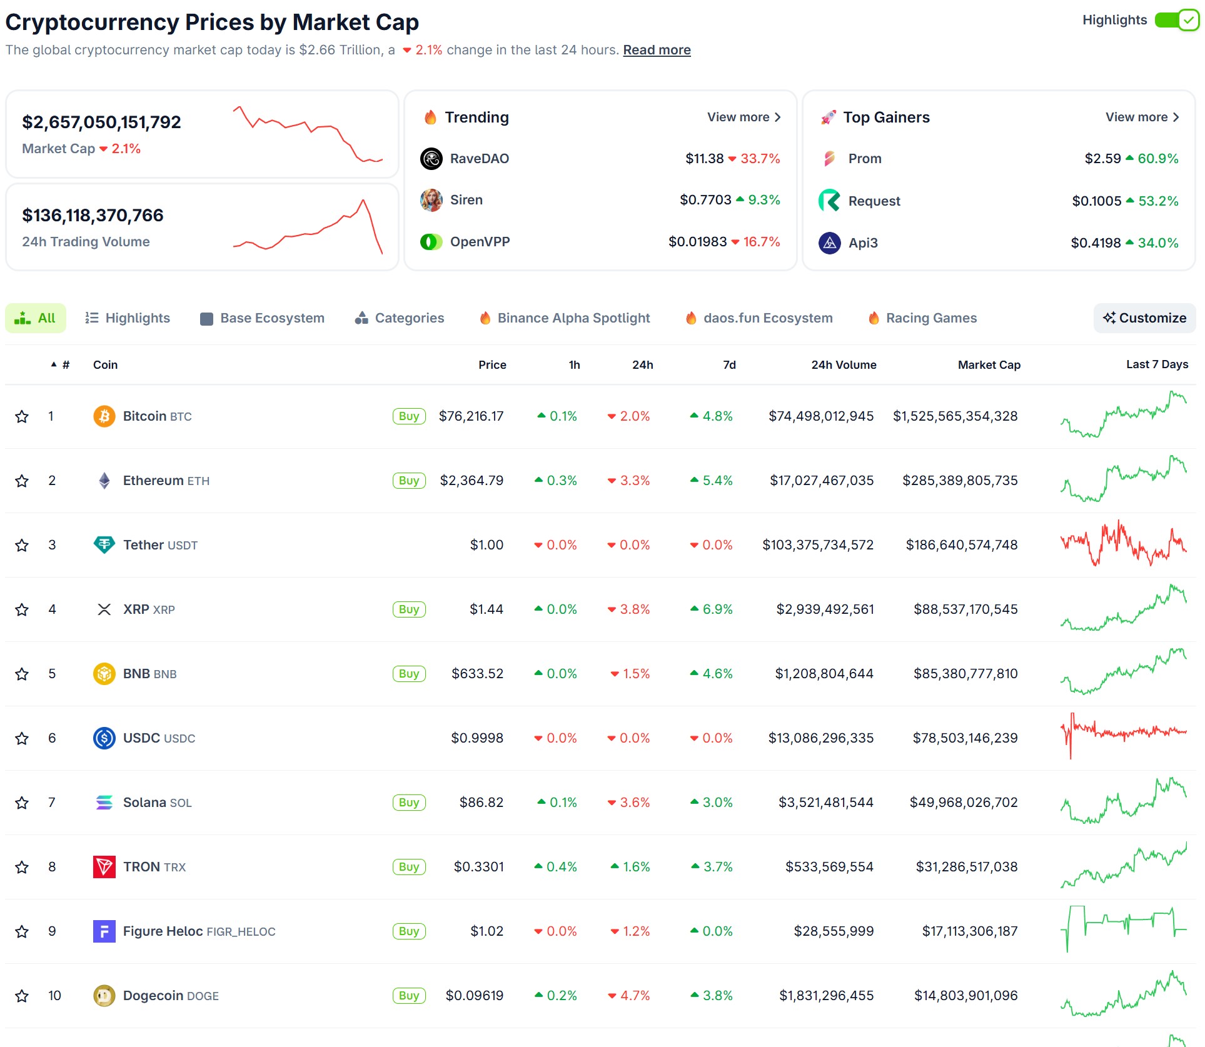This screenshot has width=1205, height=1047.
Task: Open the Customize table options
Action: point(1144,318)
